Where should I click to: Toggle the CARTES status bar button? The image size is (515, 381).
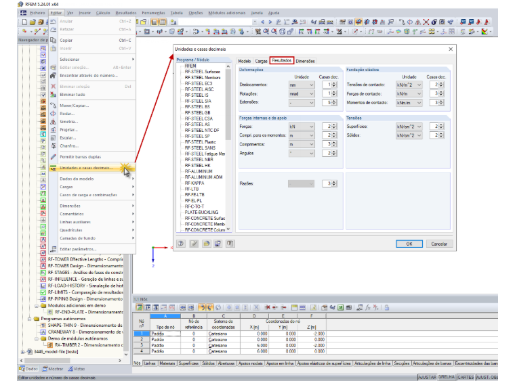[x=466, y=377]
